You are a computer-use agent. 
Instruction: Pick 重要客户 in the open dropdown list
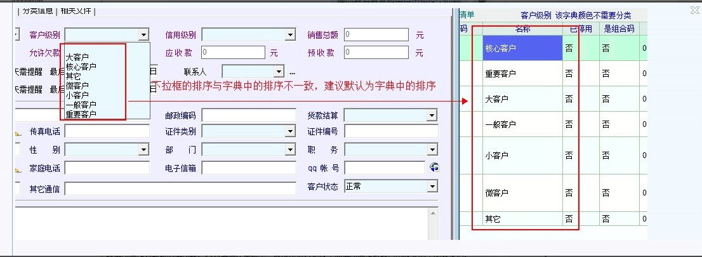[x=81, y=114]
